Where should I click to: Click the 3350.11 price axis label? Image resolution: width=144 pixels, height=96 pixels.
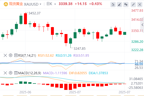pyautogui.click(x=137, y=31)
